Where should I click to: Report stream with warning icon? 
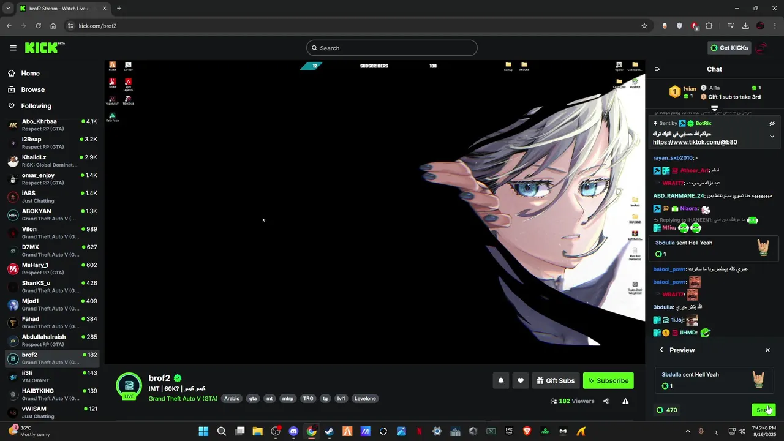625,401
